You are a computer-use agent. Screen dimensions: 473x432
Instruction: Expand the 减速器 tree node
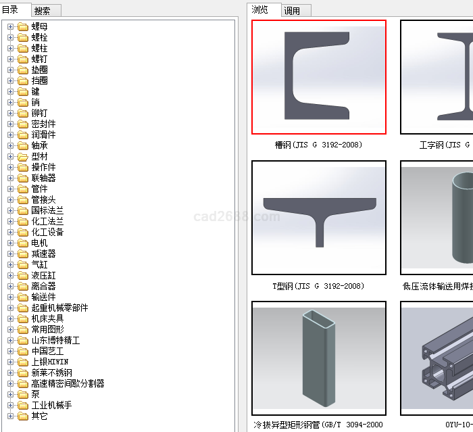coord(10,254)
